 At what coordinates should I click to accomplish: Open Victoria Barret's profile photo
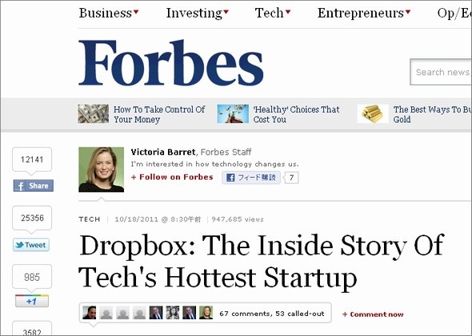point(101,169)
